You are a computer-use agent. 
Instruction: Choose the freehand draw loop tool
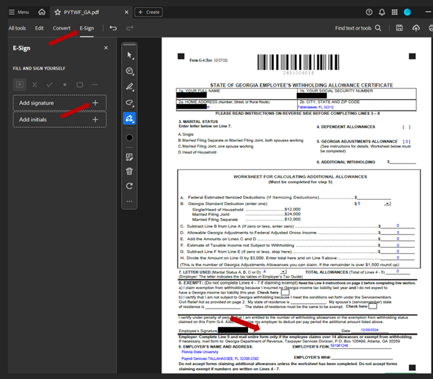pyautogui.click(x=130, y=103)
